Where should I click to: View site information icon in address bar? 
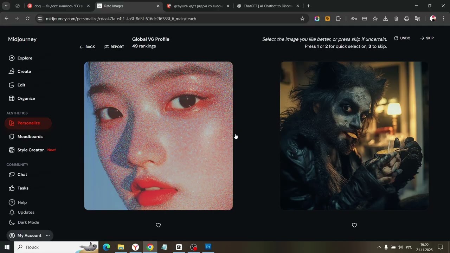coord(40,19)
